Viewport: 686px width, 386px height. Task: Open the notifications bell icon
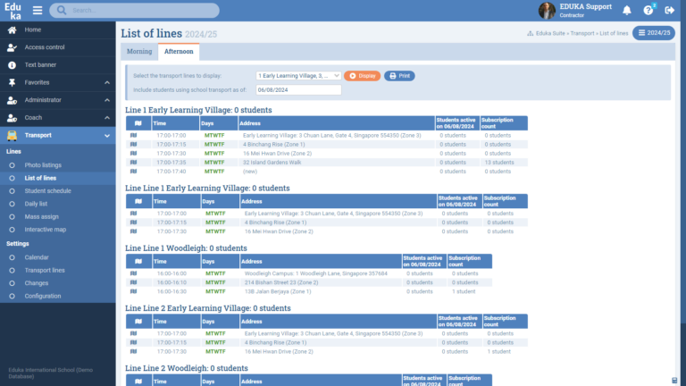(x=627, y=11)
